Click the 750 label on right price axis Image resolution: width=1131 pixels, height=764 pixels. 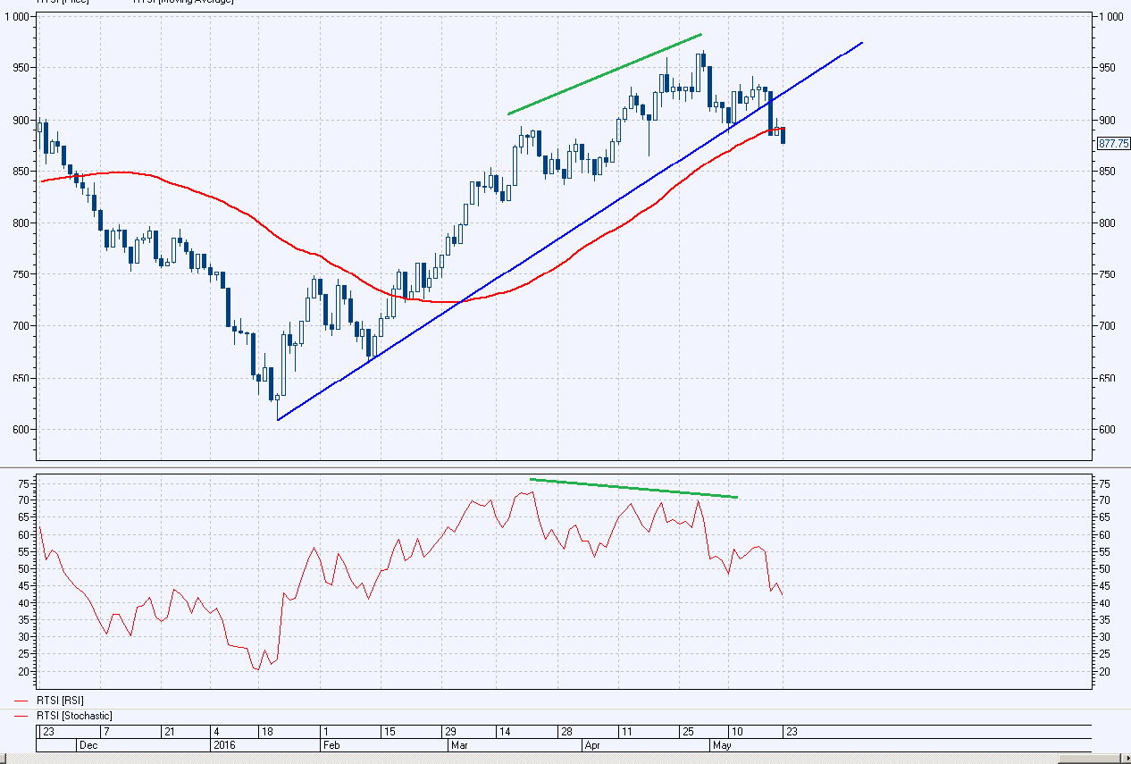[1108, 275]
